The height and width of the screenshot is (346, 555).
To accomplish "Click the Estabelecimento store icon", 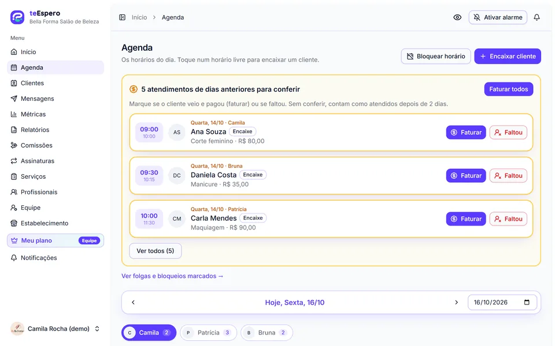I will coord(14,223).
